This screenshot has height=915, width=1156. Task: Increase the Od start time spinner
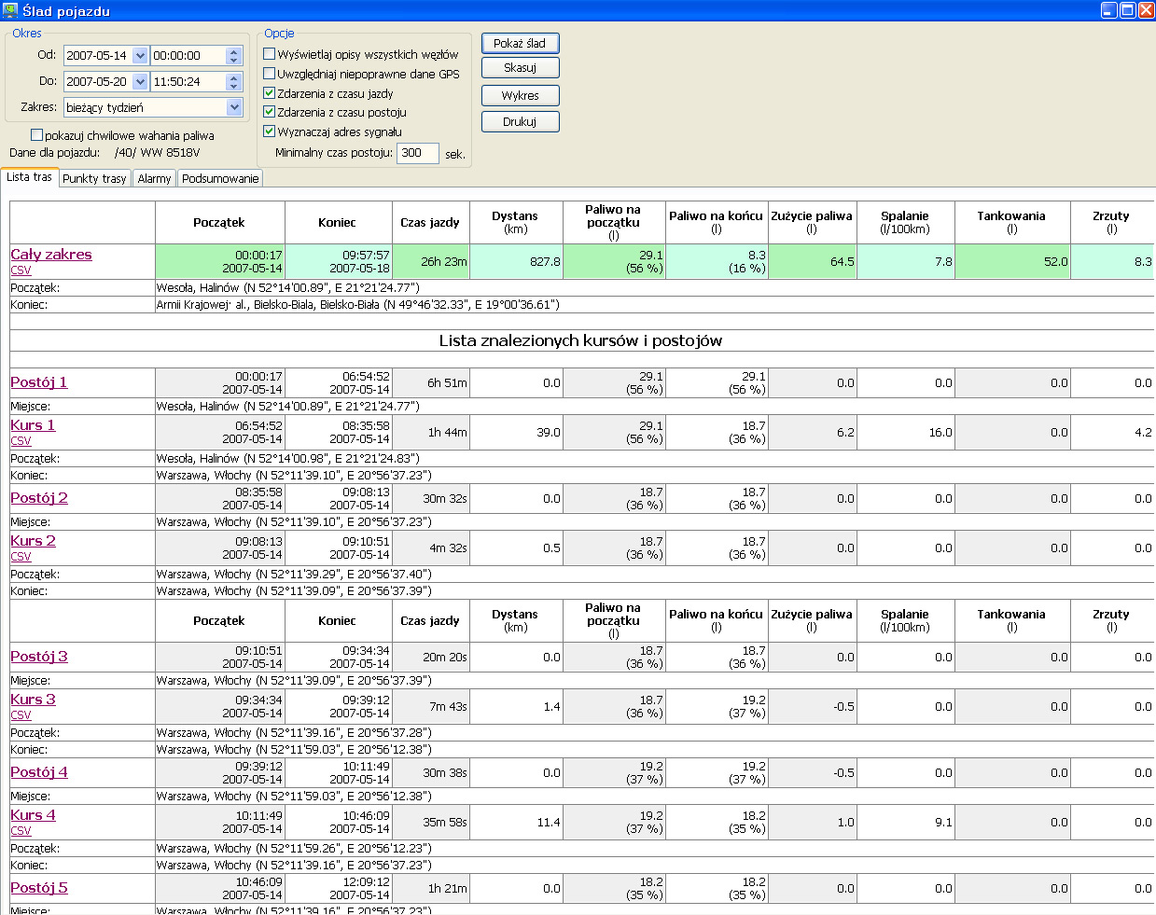tap(233, 51)
